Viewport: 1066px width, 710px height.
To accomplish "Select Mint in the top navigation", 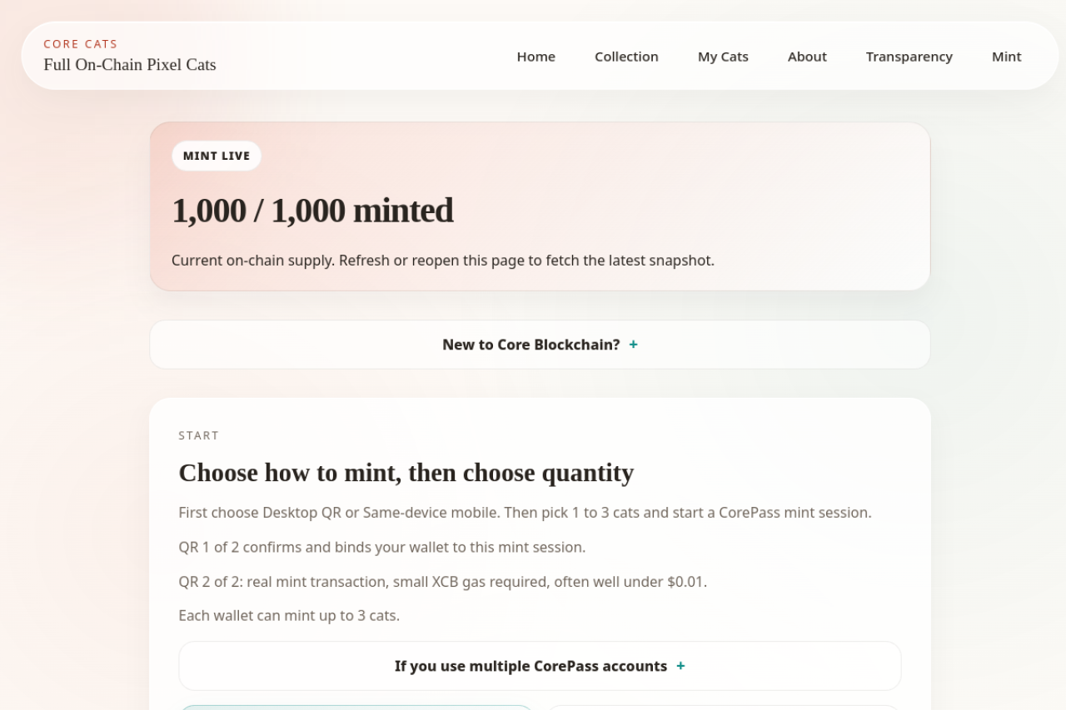I will click(x=1006, y=57).
